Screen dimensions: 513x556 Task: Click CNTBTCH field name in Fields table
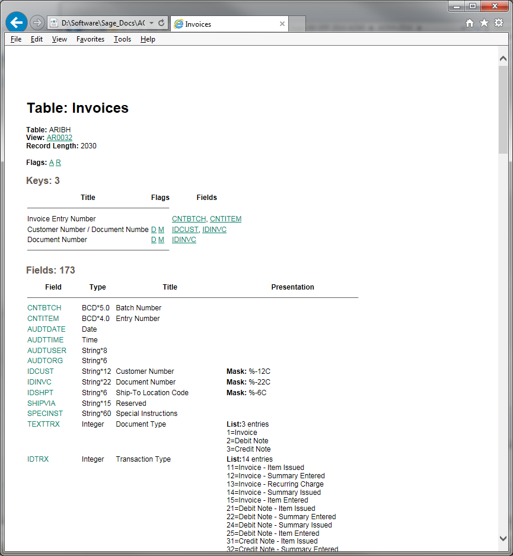pyautogui.click(x=44, y=308)
